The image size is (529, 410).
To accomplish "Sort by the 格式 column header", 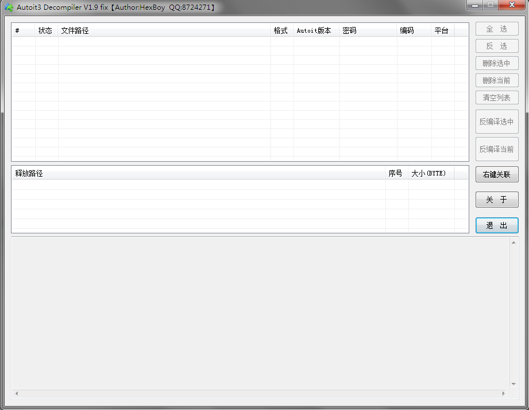I will 281,30.
